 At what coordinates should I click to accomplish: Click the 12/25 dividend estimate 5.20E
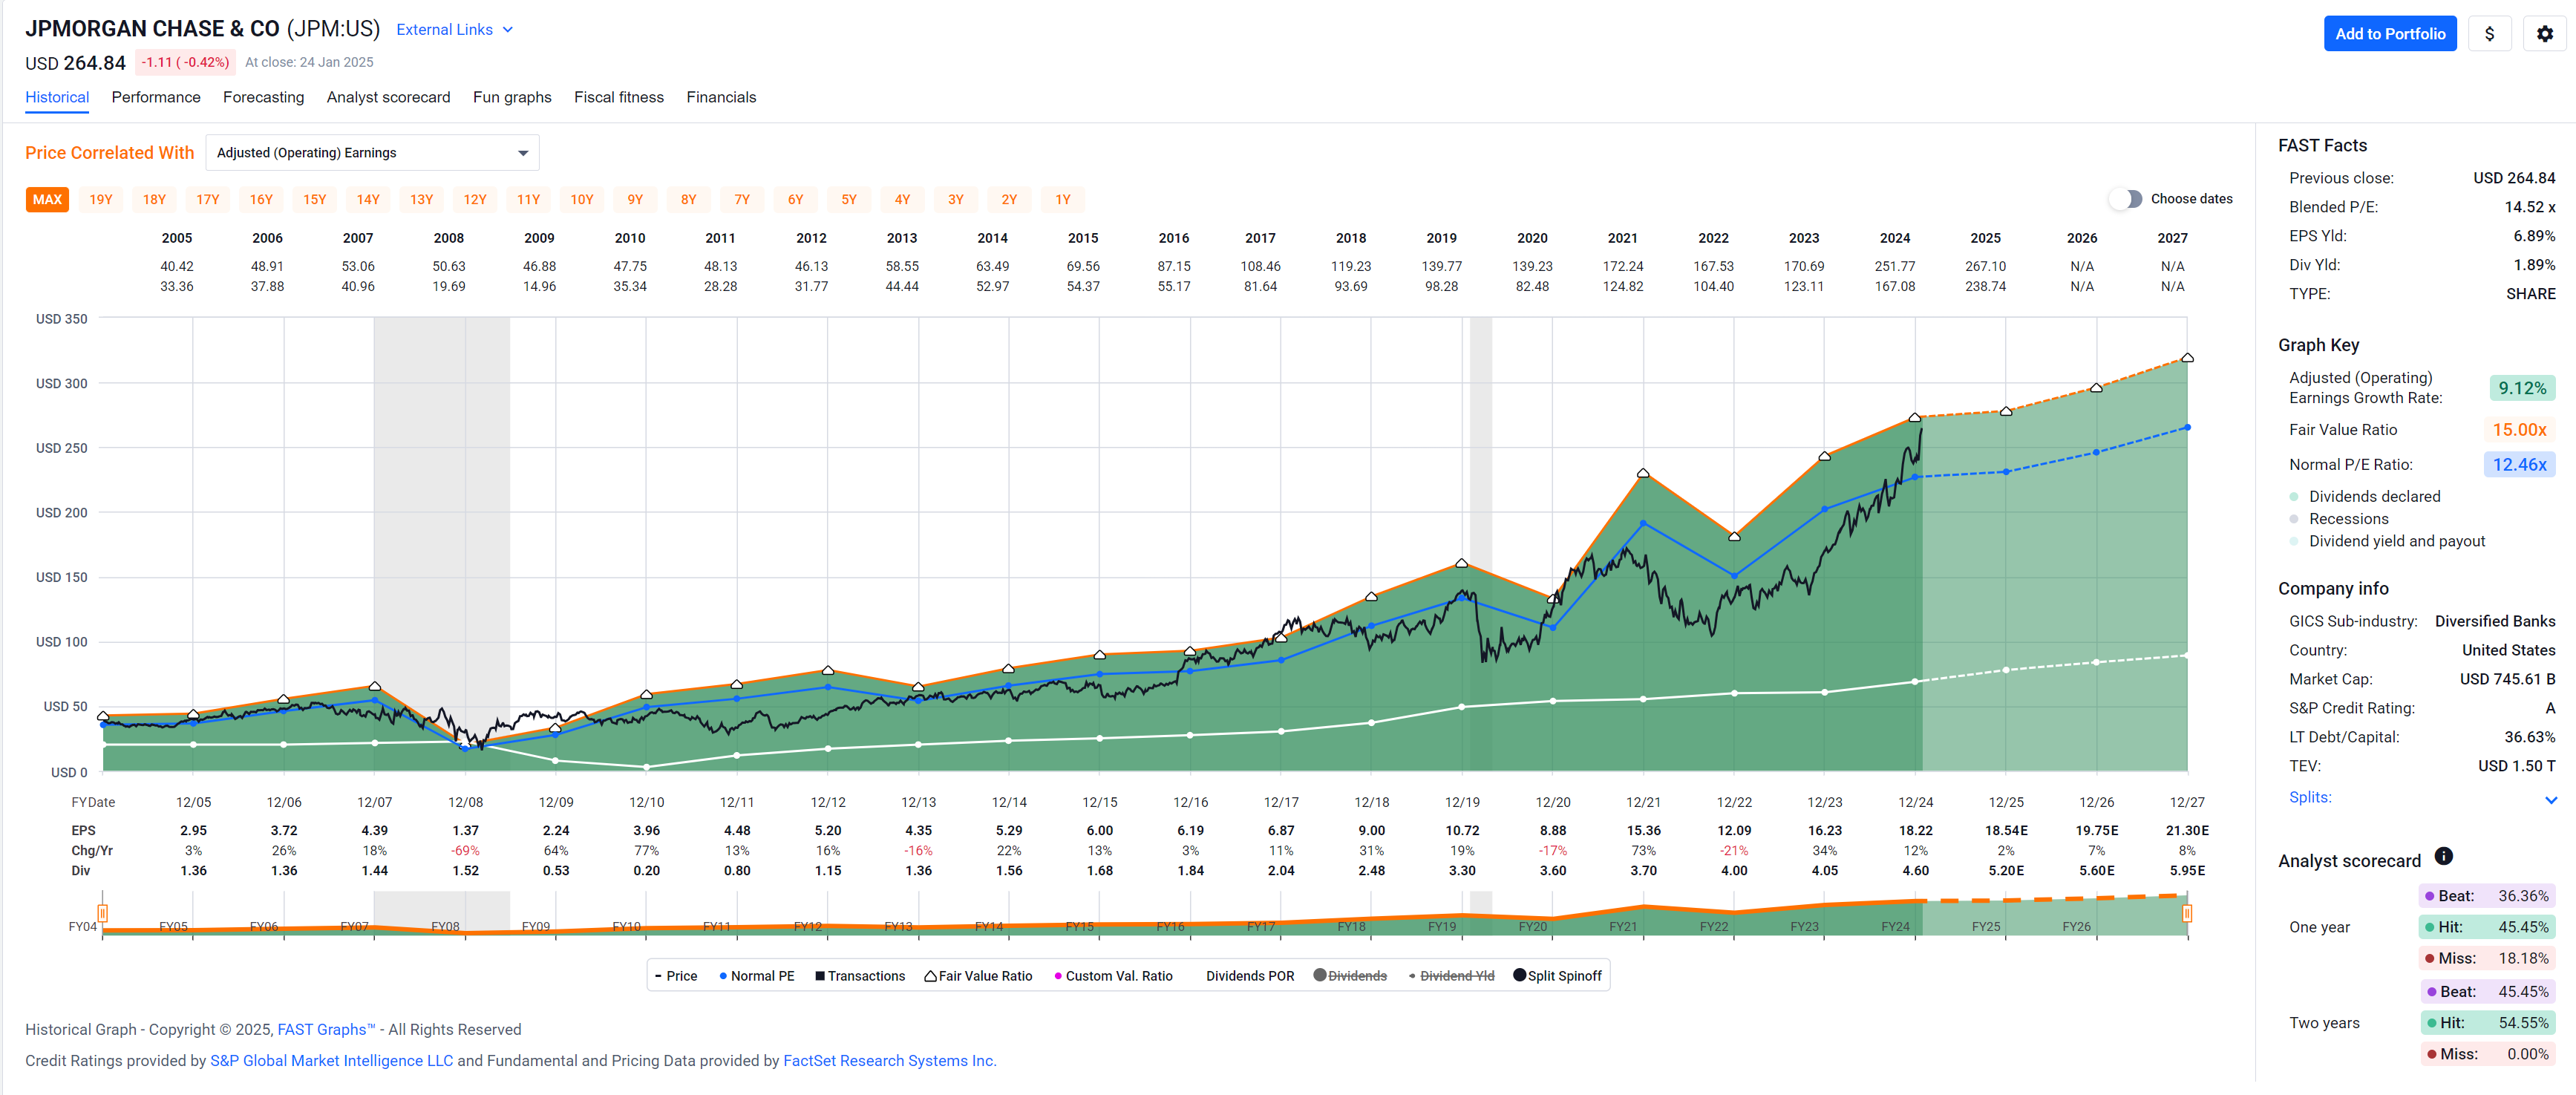tap(2005, 870)
